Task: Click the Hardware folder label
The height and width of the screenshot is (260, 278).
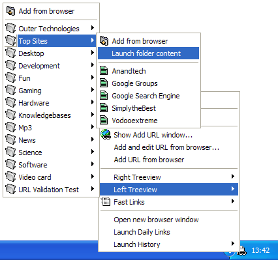Action: click(x=34, y=103)
